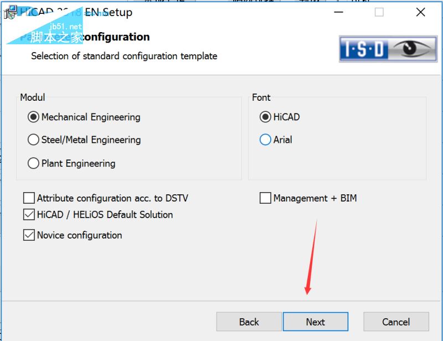443x341 pixels.
Task: Go Back to the previous setup page
Action: pos(249,322)
